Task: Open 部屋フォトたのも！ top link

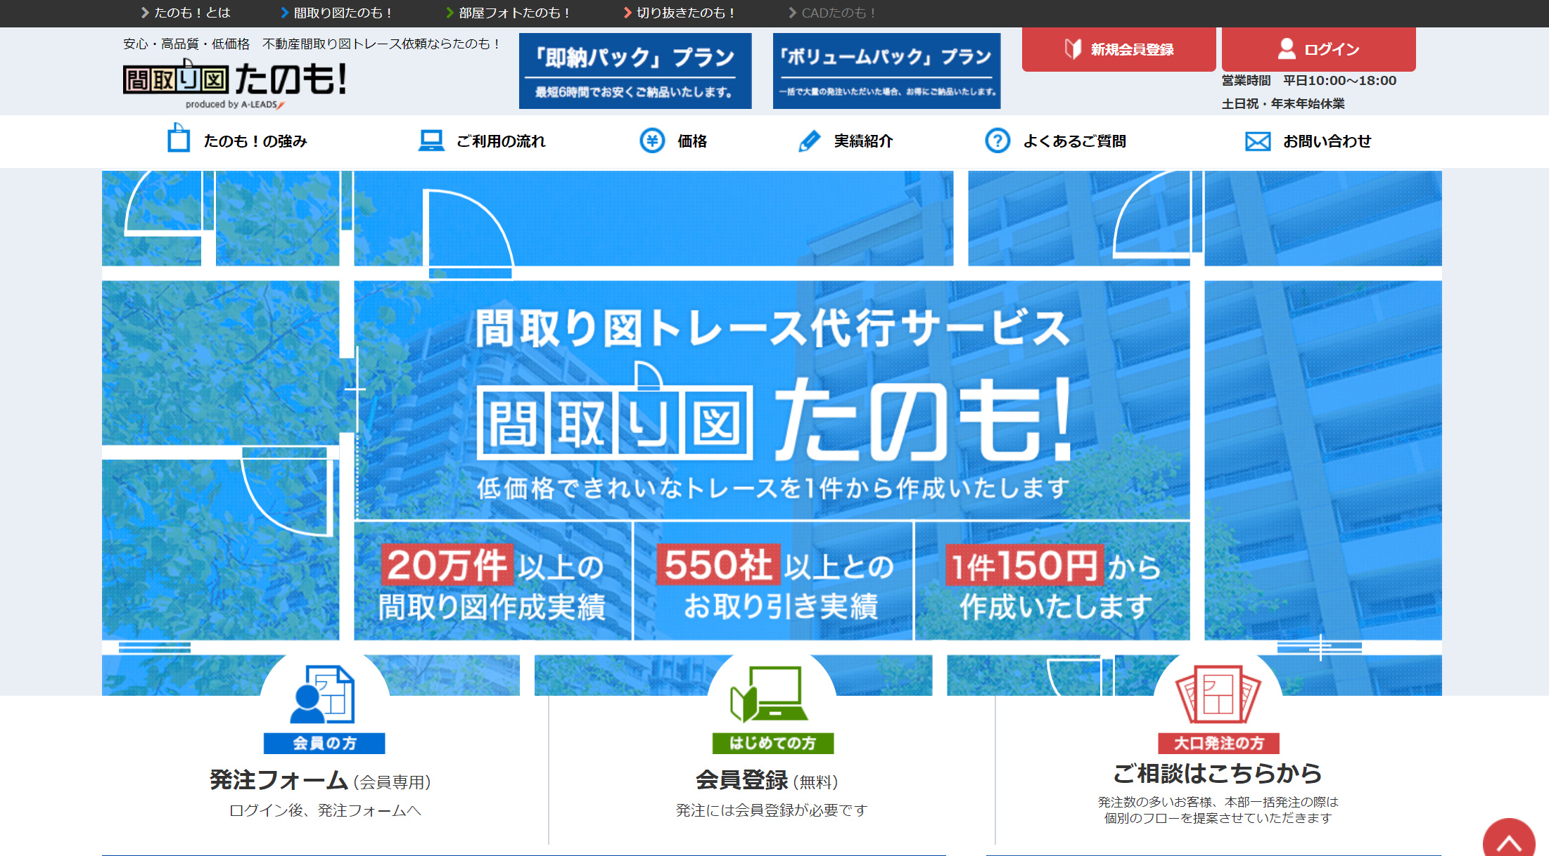Action: coord(508,13)
